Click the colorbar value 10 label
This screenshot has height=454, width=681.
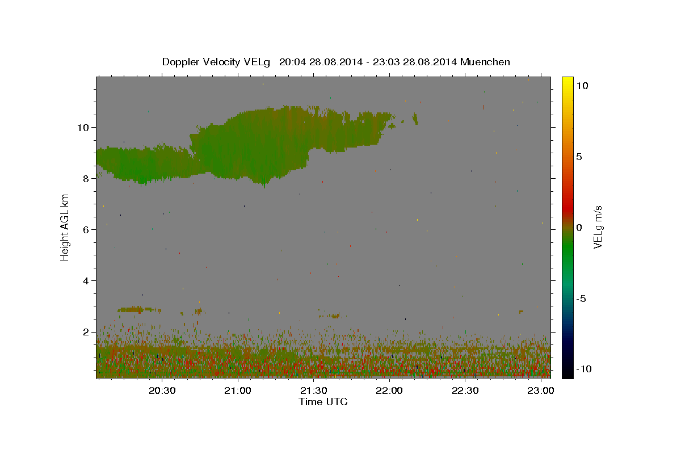point(582,85)
